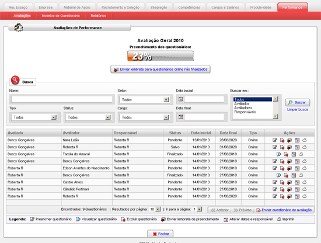Click the 23% progress bar
Screen dimensions: 321x243
160,56
